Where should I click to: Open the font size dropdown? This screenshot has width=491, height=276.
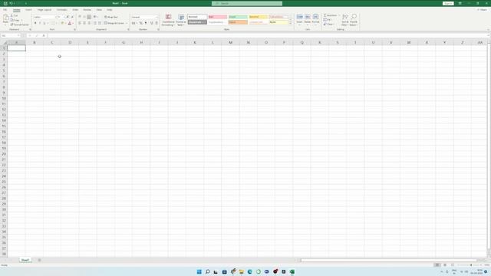point(64,17)
